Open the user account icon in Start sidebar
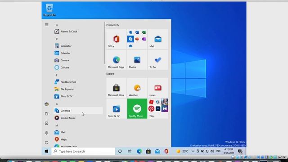Screen dimensions: 288x162 click(47, 104)
